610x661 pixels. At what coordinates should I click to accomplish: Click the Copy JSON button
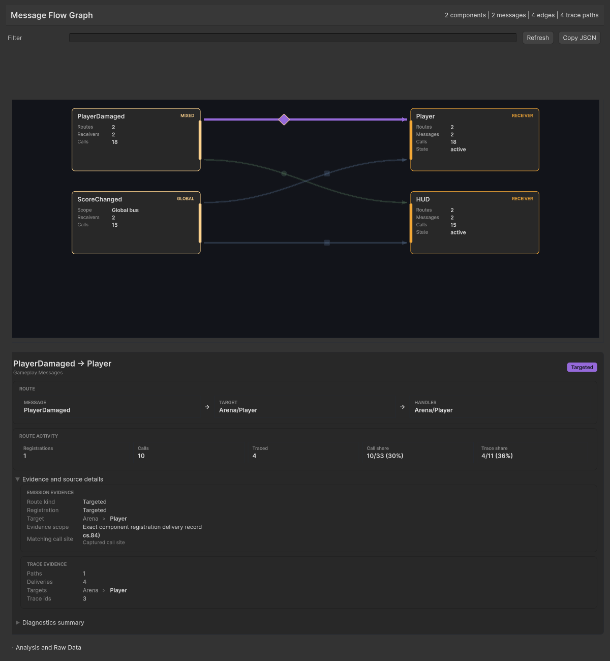pyautogui.click(x=579, y=38)
